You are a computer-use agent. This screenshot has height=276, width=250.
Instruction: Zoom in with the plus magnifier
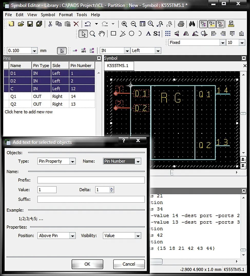point(124,24)
